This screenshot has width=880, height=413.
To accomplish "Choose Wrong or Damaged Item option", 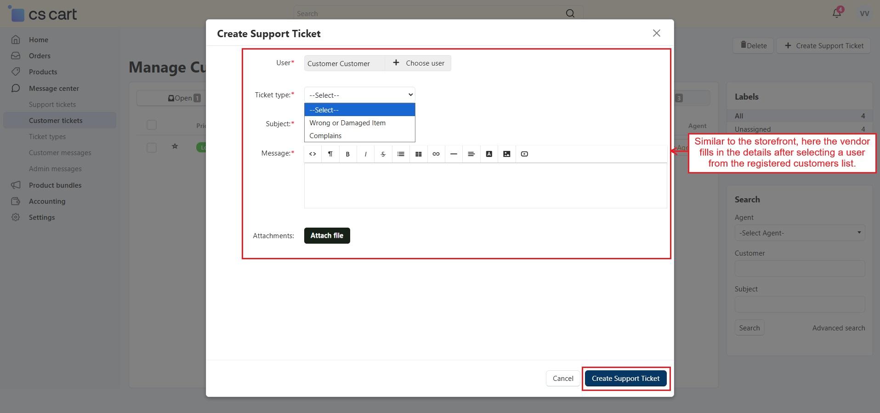I will (347, 123).
